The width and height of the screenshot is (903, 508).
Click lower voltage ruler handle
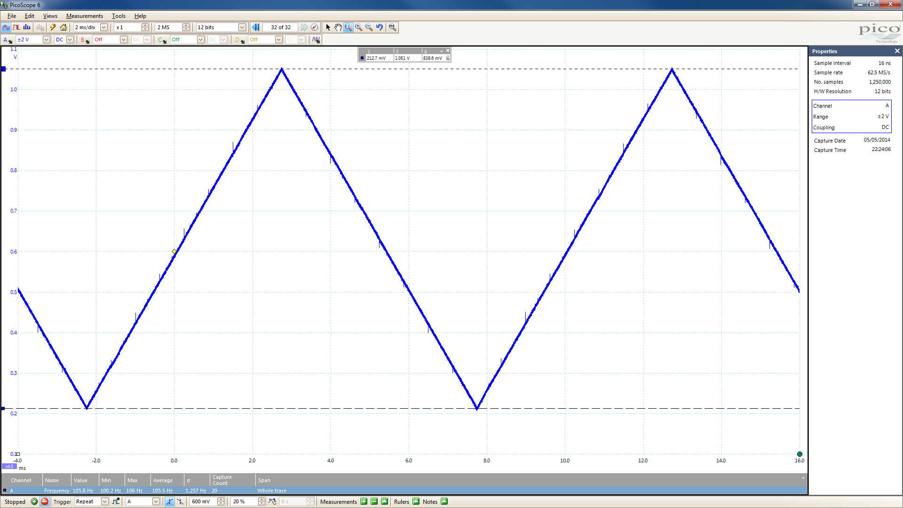tap(3, 408)
